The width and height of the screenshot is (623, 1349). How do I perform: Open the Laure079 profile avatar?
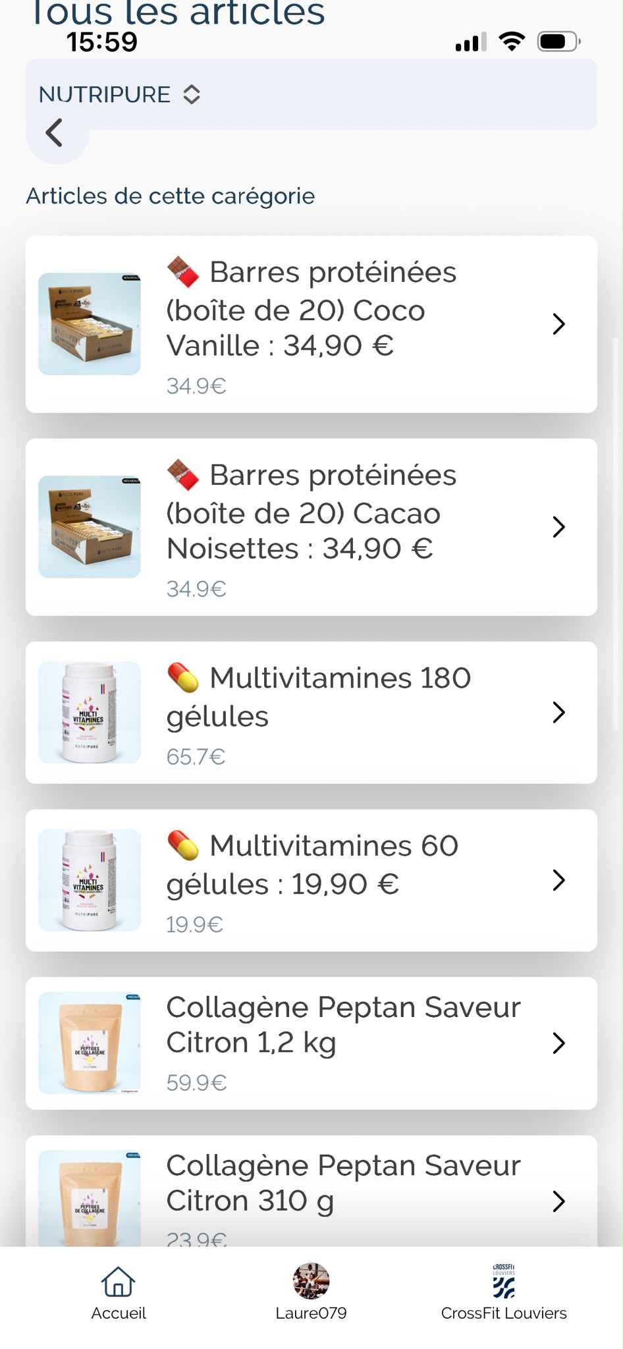point(311,1280)
